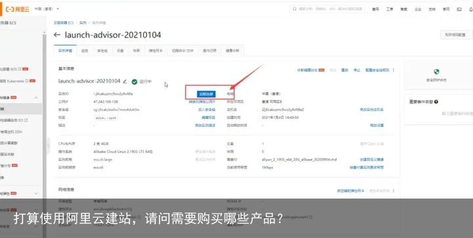
Task: Click the button beside the instance title at right
Action: point(455,35)
